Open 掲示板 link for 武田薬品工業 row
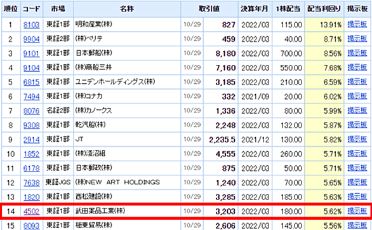372x230 pixels. 357,211
